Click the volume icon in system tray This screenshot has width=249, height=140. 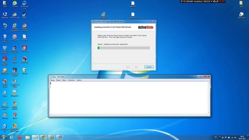tap(235, 138)
